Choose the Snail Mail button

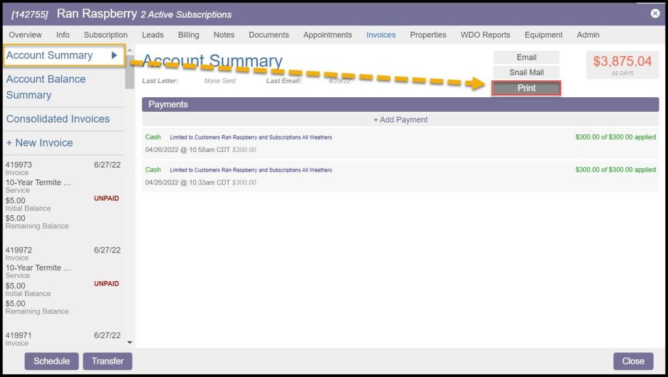(x=526, y=72)
